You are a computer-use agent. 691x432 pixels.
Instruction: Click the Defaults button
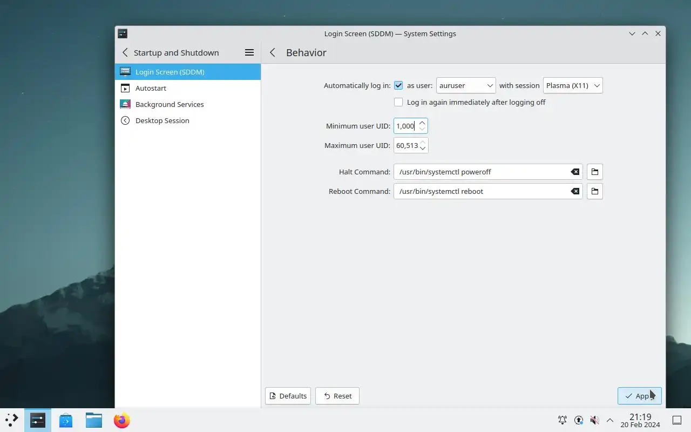(288, 396)
